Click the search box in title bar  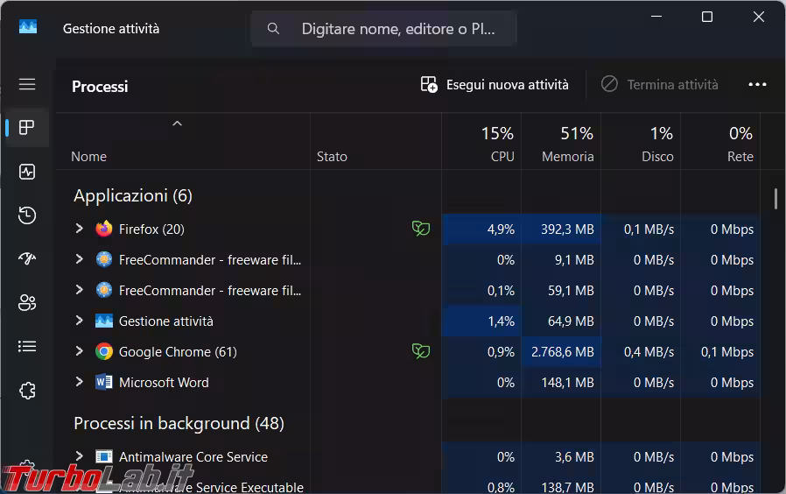click(x=385, y=29)
